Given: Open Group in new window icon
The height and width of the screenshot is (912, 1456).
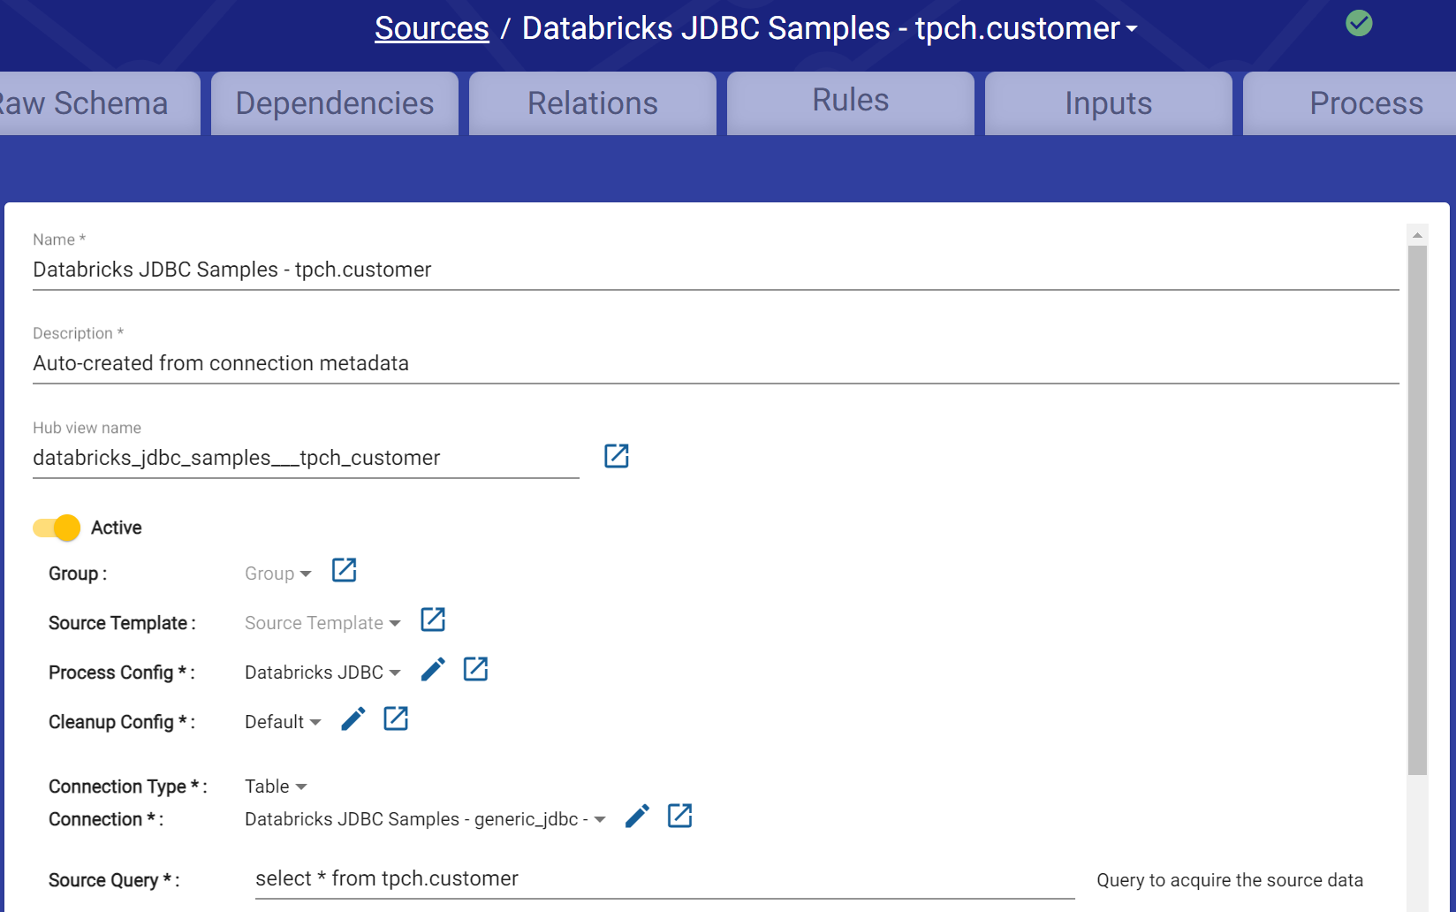Looking at the screenshot, I should [x=344, y=571].
